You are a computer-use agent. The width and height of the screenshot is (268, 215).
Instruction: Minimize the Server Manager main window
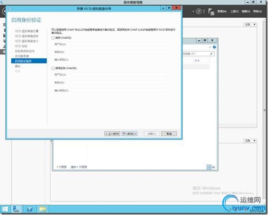(248, 2)
